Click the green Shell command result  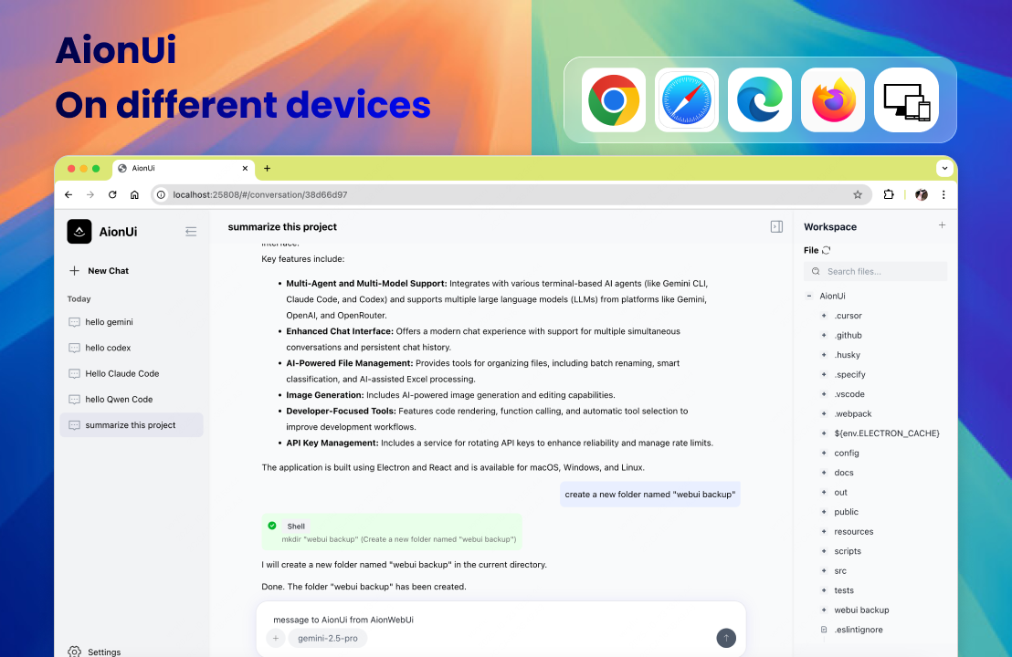click(393, 532)
